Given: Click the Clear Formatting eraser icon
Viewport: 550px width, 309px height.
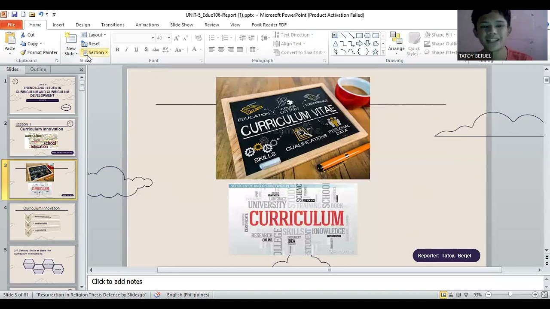Looking at the screenshot, I should tap(198, 38).
